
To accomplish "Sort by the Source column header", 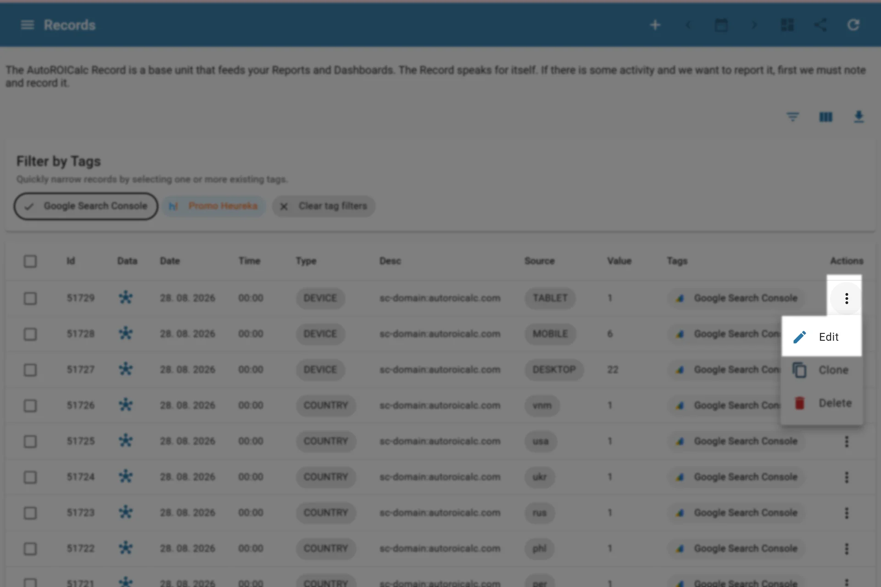I will 540,261.
